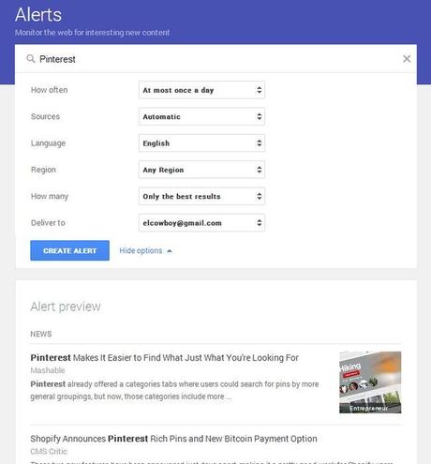431x464 pixels.
Task: Click the search magnifier icon
Action: [x=31, y=58]
